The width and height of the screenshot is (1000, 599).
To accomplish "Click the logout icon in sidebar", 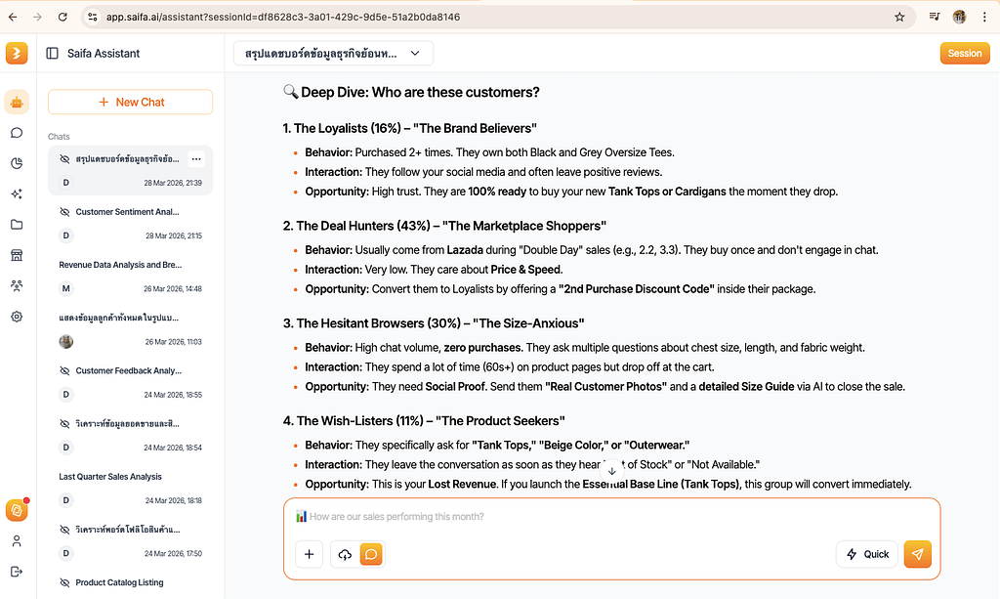I will [17, 572].
